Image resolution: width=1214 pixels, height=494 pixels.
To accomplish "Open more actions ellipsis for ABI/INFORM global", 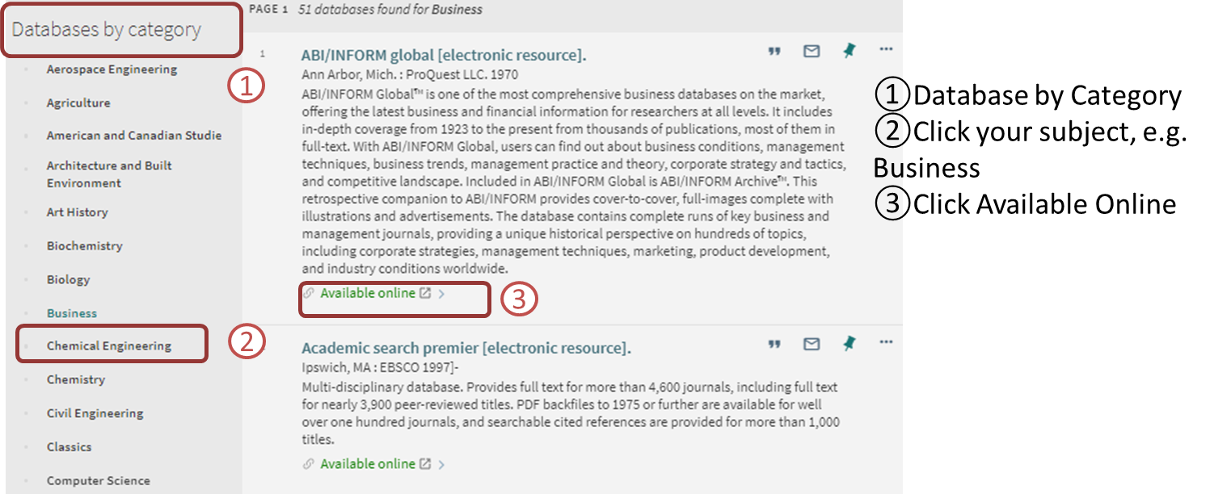I will click(886, 50).
